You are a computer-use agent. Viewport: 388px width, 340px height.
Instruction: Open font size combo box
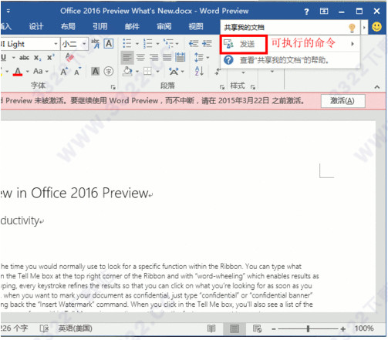pyautogui.click(x=74, y=44)
